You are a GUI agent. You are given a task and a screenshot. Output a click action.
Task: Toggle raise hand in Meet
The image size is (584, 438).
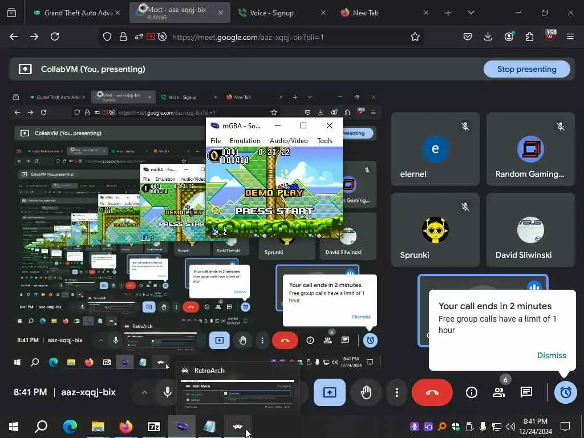pos(366,392)
